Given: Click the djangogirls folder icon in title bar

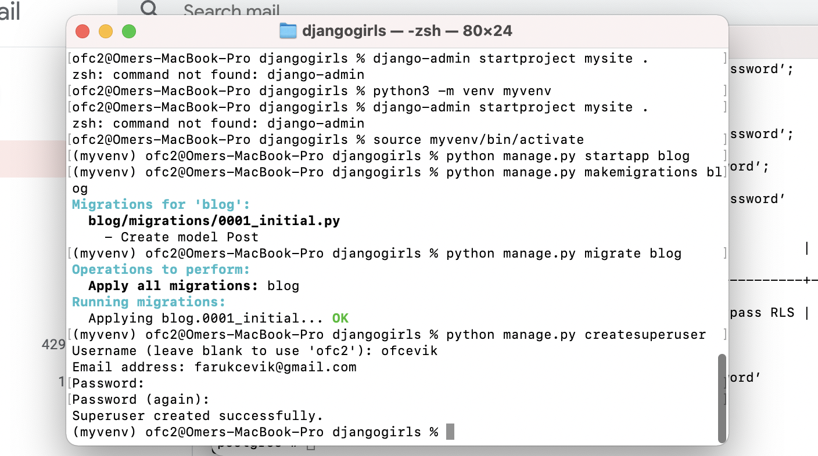Looking at the screenshot, I should pos(288,31).
